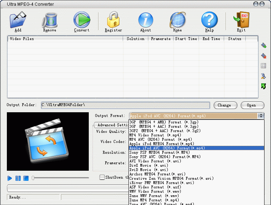Click the End Time column header
Screen dimensions: 271x205
[211, 39]
